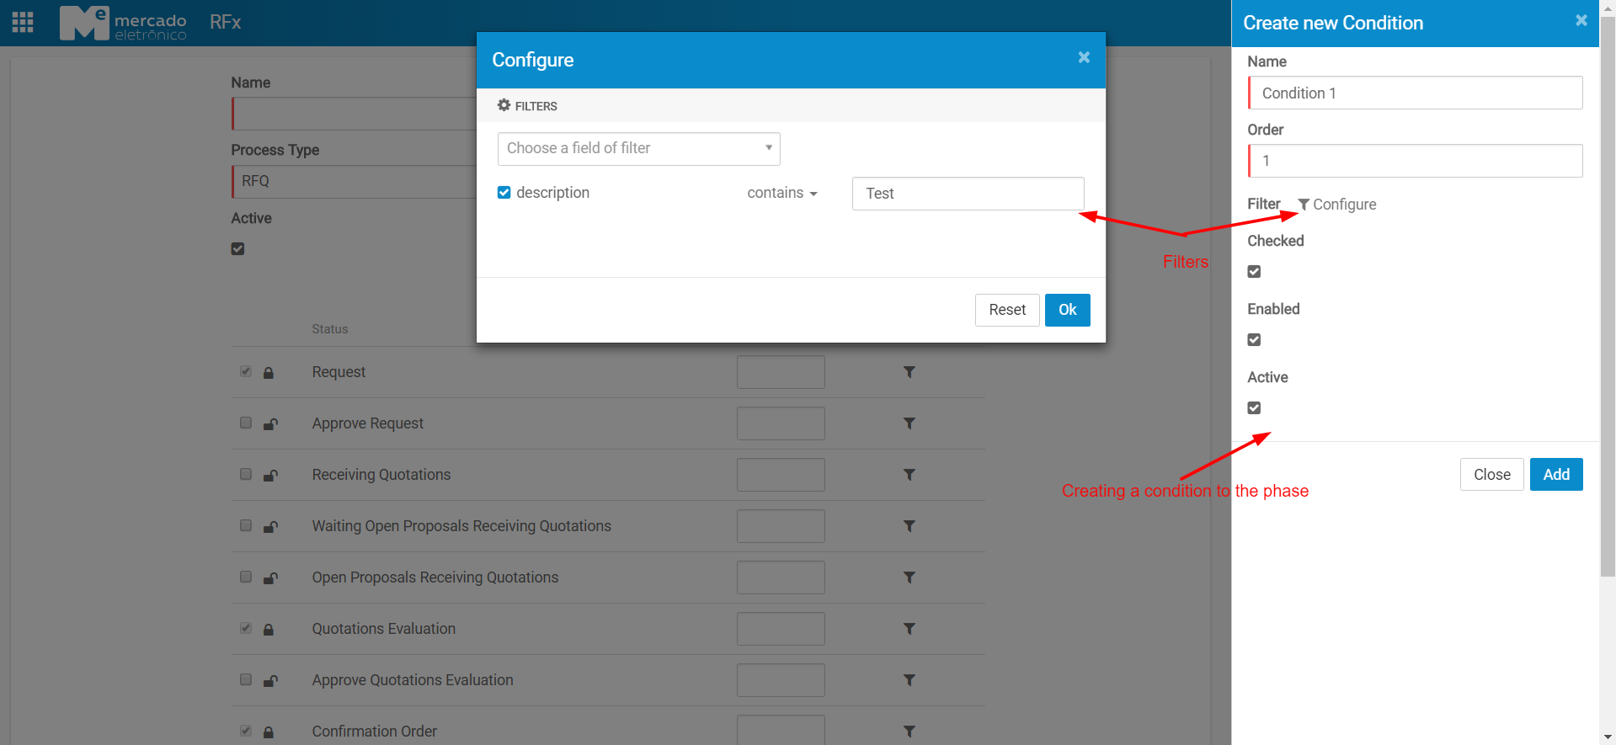This screenshot has height=745, width=1616.
Task: Confirm filters with the Ok button
Action: point(1067,310)
